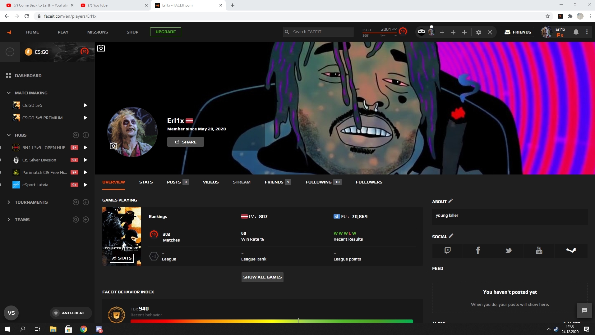Open File Explorer from taskbar
595x335 pixels.
tap(53, 329)
